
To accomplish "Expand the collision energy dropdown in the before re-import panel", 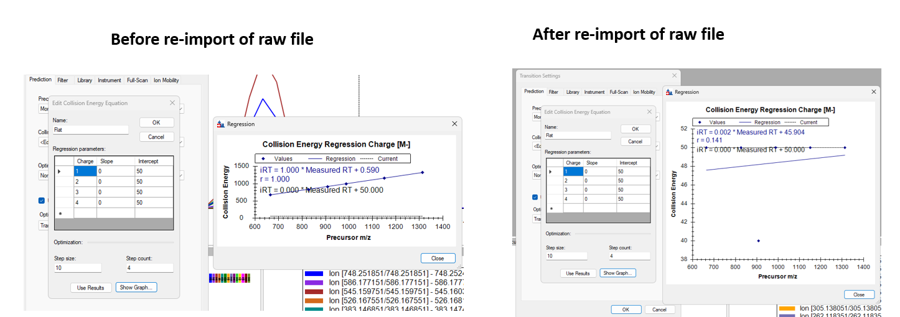I will click(182, 142).
